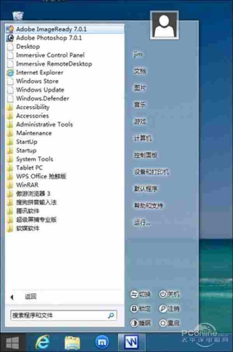Click the 关机 shutdown button
Screen dimensions: 233x352
pos(170,294)
